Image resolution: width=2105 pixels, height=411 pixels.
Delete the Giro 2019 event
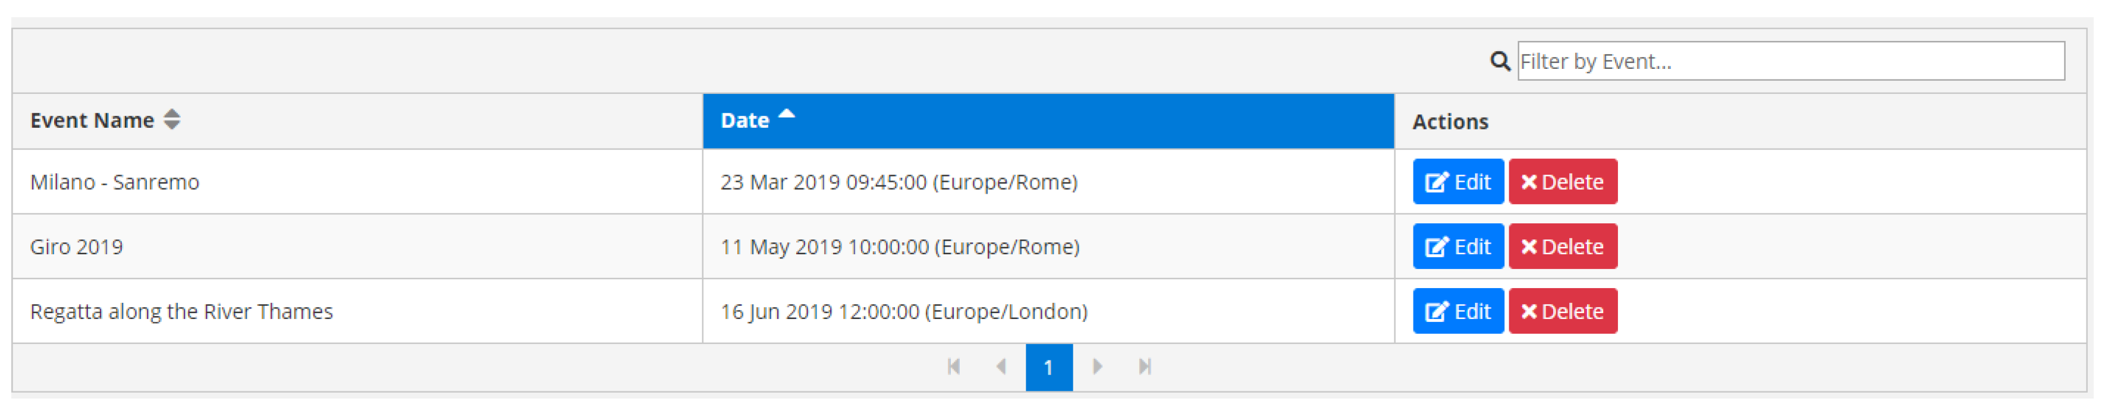(x=1563, y=246)
